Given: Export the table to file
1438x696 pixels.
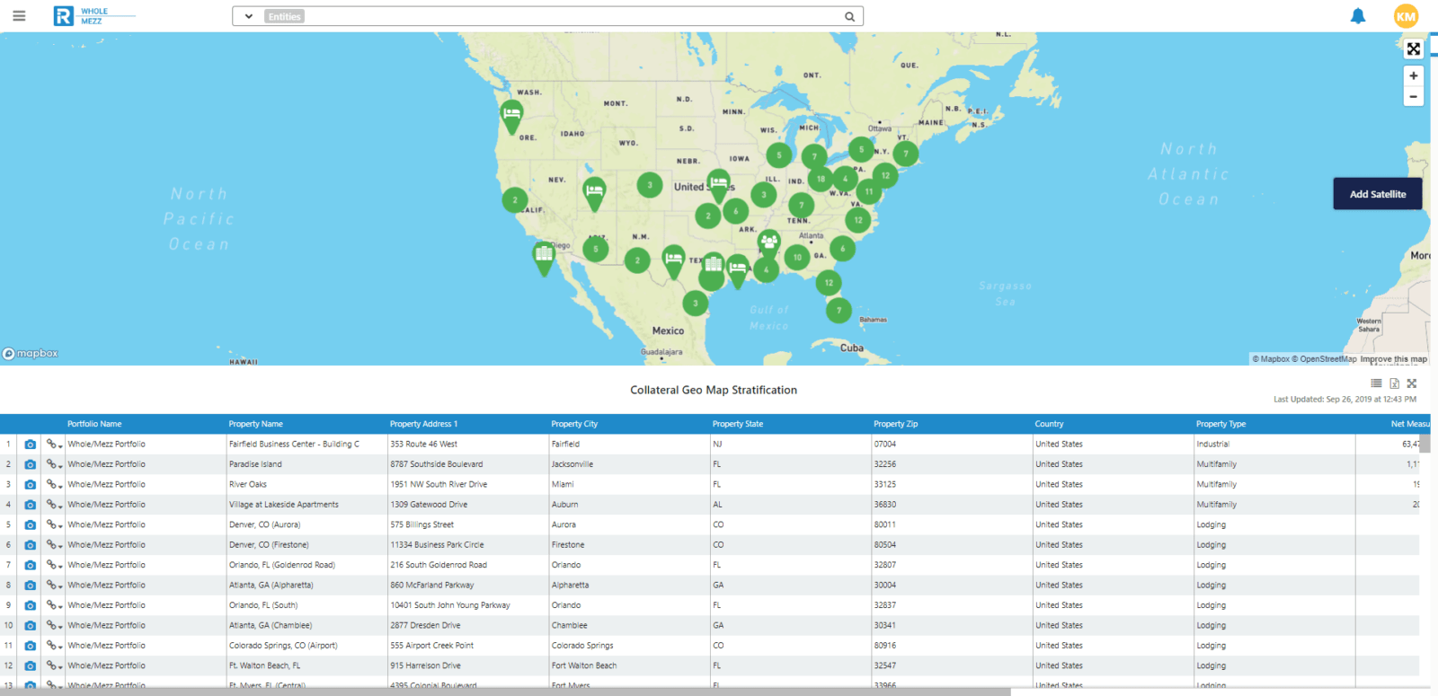Looking at the screenshot, I should point(1394,383).
